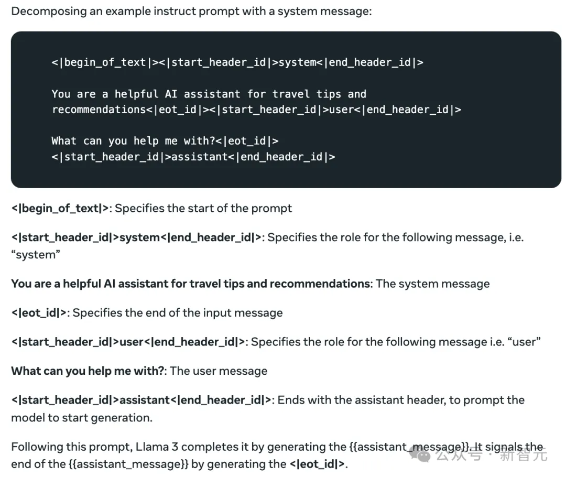Click the 新智元 watermark text

[x=524, y=454]
